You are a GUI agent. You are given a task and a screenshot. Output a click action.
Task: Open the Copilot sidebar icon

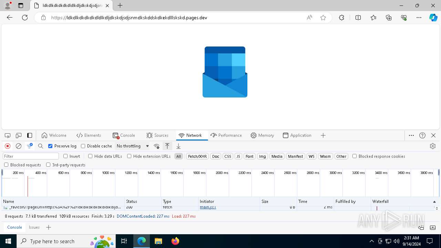point(433,18)
